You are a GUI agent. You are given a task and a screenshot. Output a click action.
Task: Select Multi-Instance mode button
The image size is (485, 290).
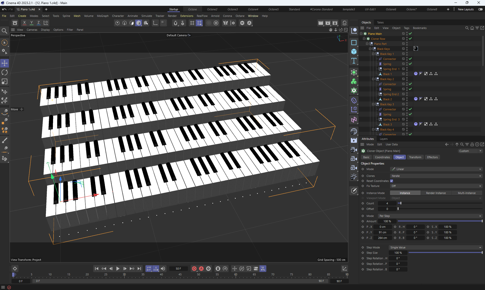coord(467,193)
